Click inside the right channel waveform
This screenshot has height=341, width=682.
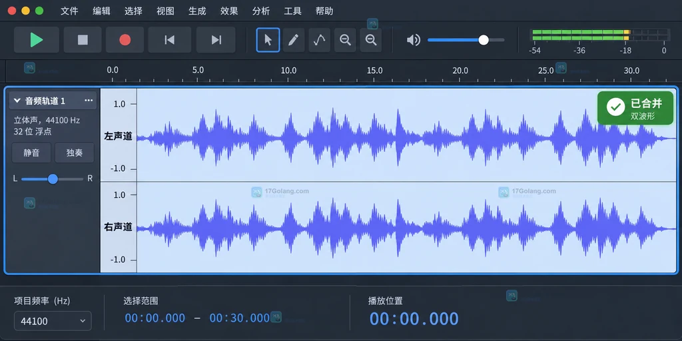pos(407,228)
